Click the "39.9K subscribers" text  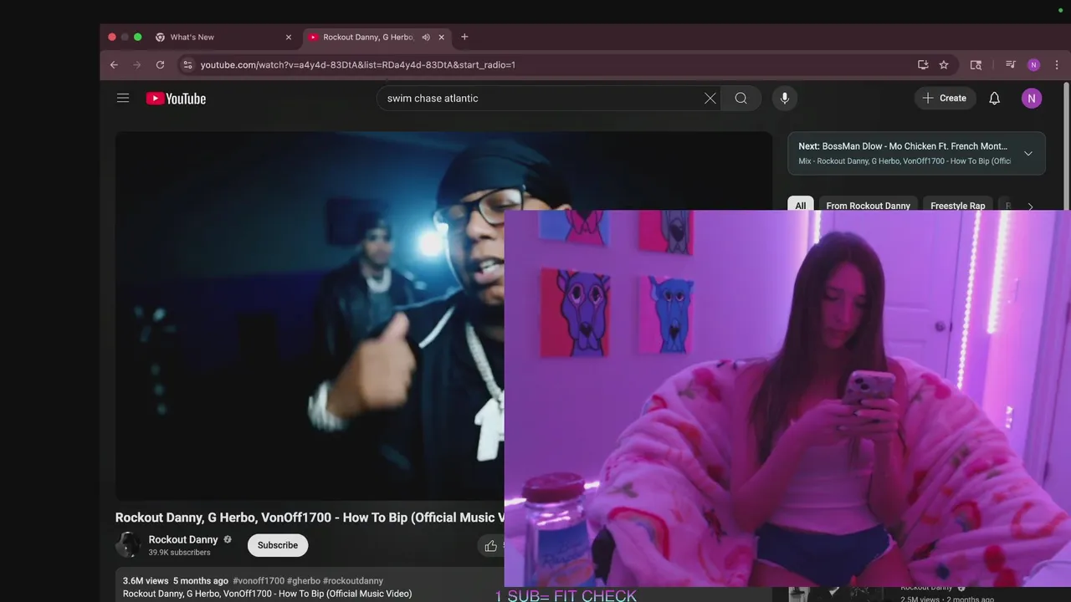(x=179, y=553)
